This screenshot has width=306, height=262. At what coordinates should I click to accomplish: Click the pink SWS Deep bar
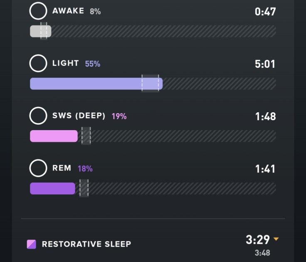coord(53,136)
